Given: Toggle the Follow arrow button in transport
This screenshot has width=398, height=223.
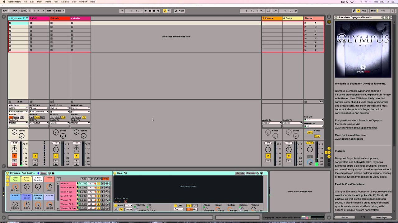Looking at the screenshot, I should (122, 11).
